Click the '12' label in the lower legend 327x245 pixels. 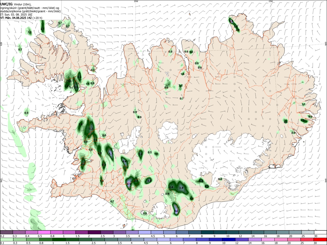(x=237, y=243)
